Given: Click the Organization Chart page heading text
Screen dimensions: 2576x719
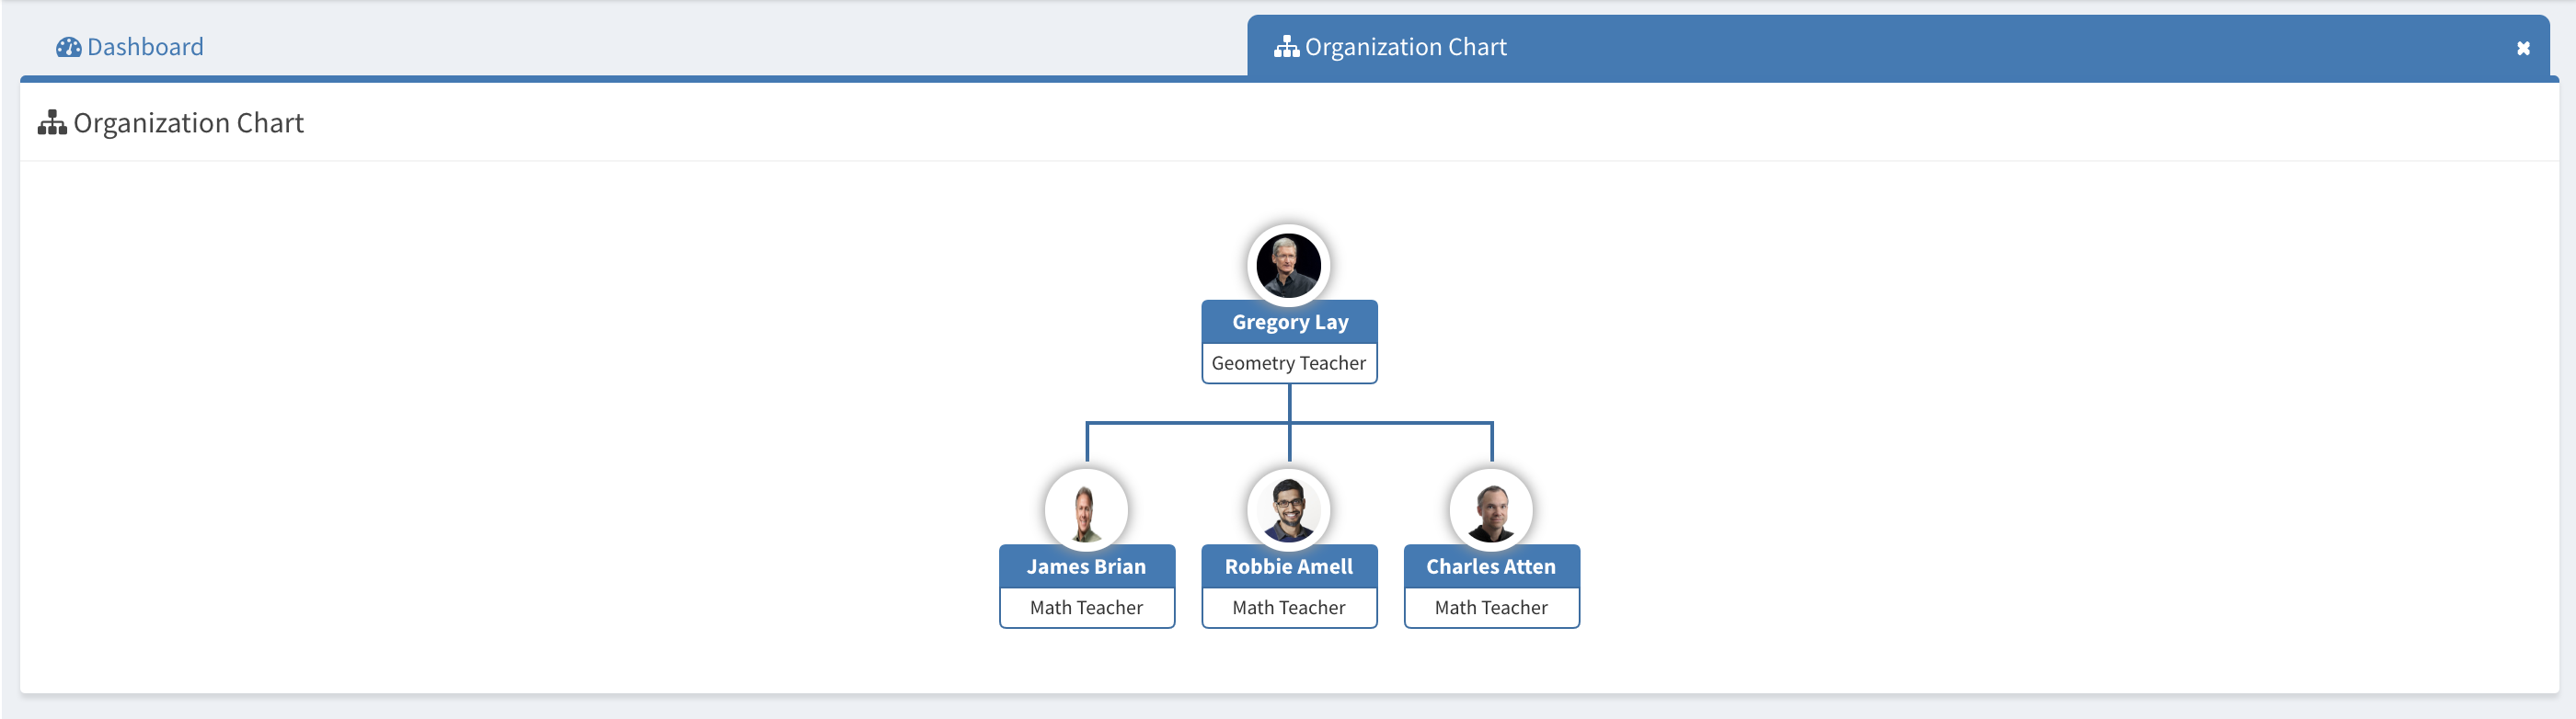Looking at the screenshot, I should (188, 123).
